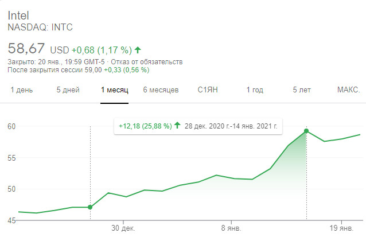
Task: Click the current price "58,67"
Action: pyautogui.click(x=26, y=49)
